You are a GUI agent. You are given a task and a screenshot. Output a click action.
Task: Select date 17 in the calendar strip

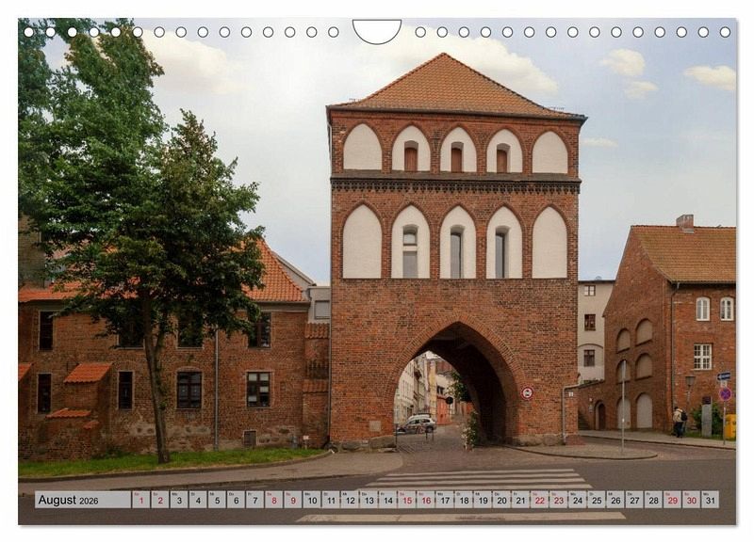pyautogui.click(x=445, y=500)
